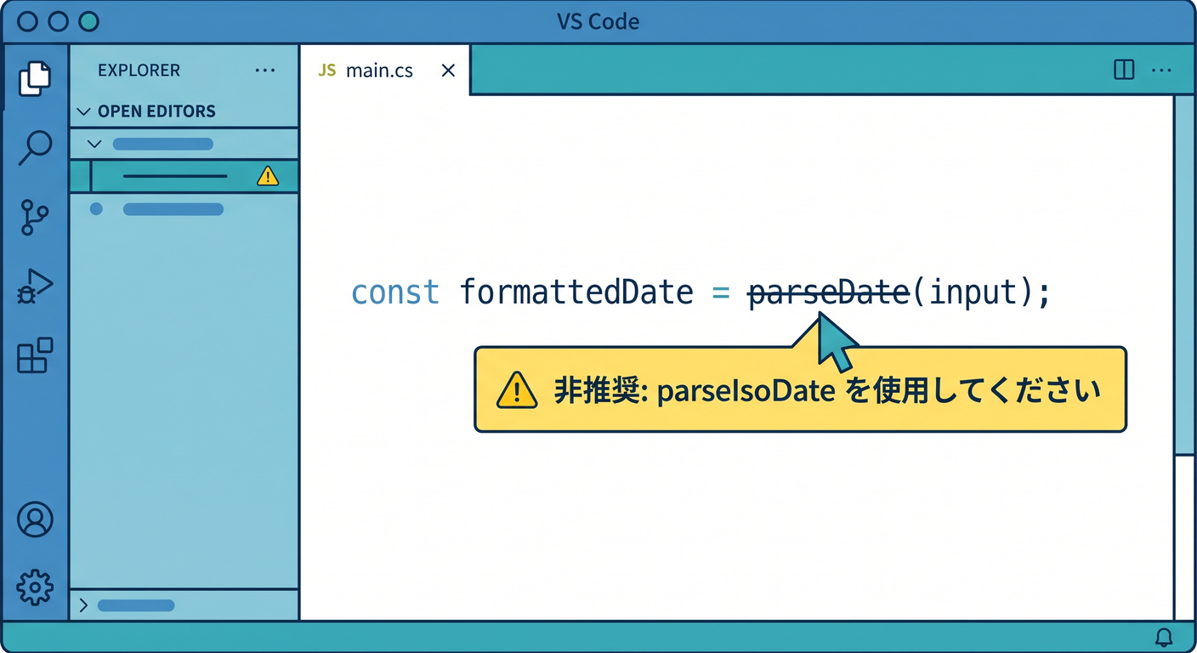
Task: Close the main.cs tab
Action: pyautogui.click(x=448, y=71)
